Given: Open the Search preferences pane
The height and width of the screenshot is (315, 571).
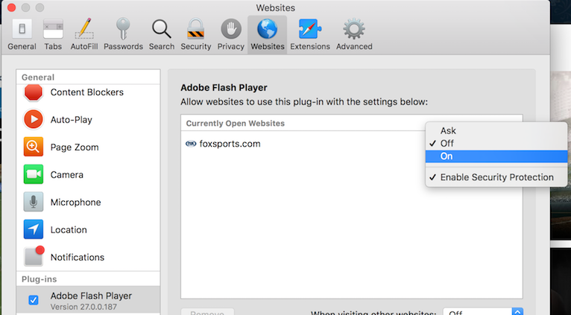Looking at the screenshot, I should coord(161,35).
